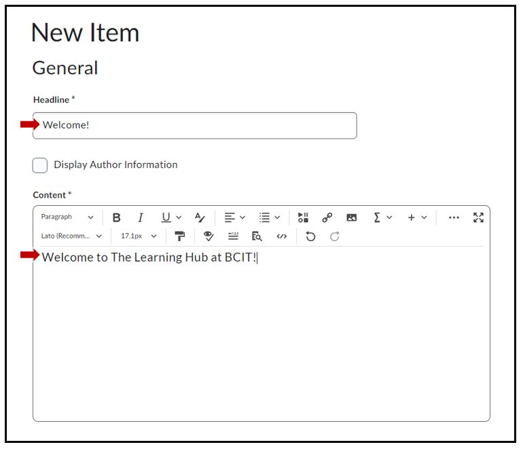
Task: Undo the last edit
Action: click(x=310, y=236)
